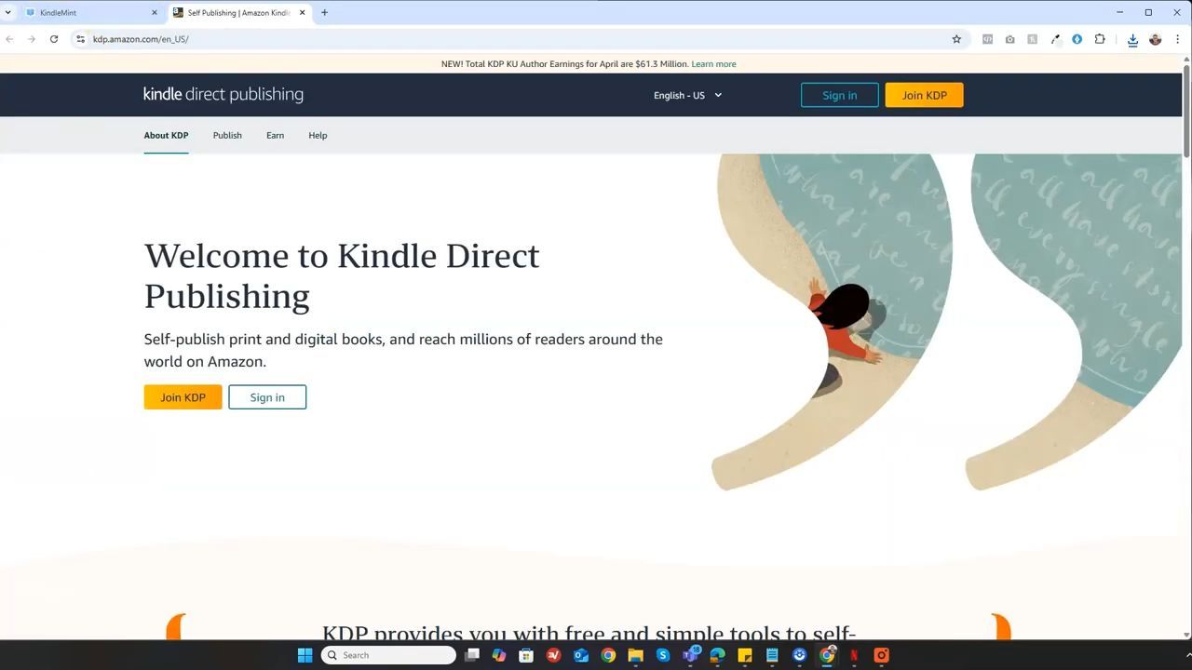Reload the page

tap(54, 39)
